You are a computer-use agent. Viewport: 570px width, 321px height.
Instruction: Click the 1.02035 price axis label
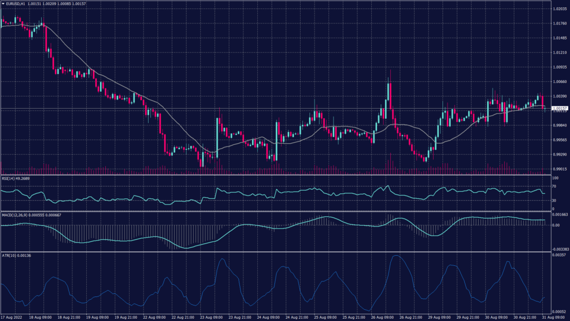point(559,9)
